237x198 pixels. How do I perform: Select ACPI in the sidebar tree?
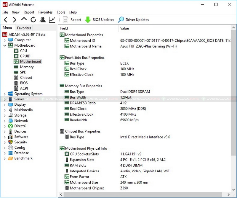point(24,89)
